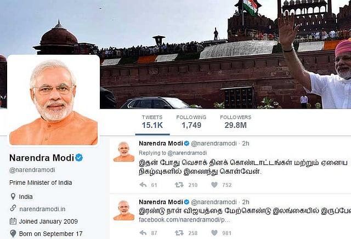Click reply icon on second tweet
The width and height of the screenshot is (351, 239).
(x=143, y=233)
